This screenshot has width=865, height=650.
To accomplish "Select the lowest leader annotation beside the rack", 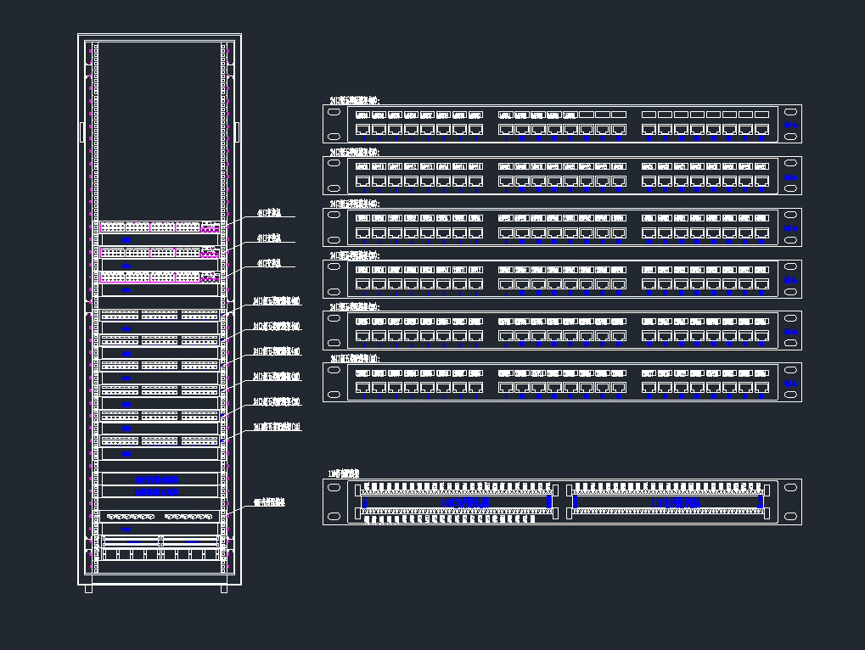I will [269, 502].
